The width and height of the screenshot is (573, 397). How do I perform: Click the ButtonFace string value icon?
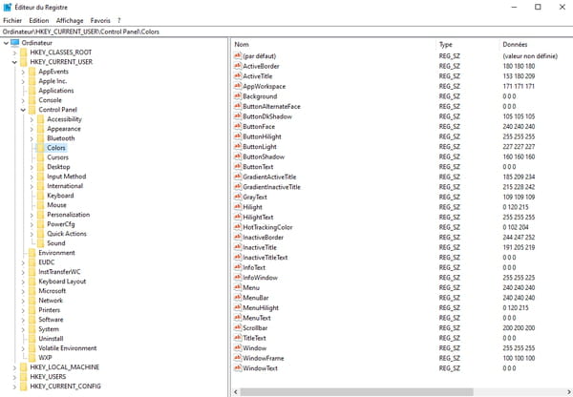pyautogui.click(x=238, y=126)
